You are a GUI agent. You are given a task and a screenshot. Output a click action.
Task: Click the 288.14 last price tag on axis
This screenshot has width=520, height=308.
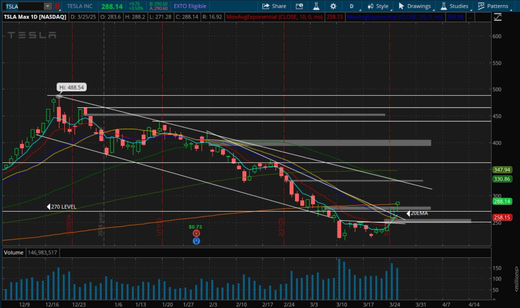pos(502,202)
